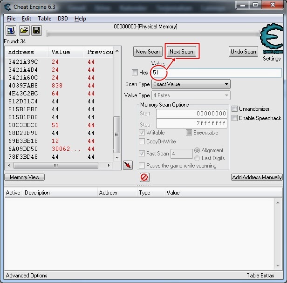This screenshot has width=287, height=283.
Task: Open the Help menu
Action: coord(80,19)
